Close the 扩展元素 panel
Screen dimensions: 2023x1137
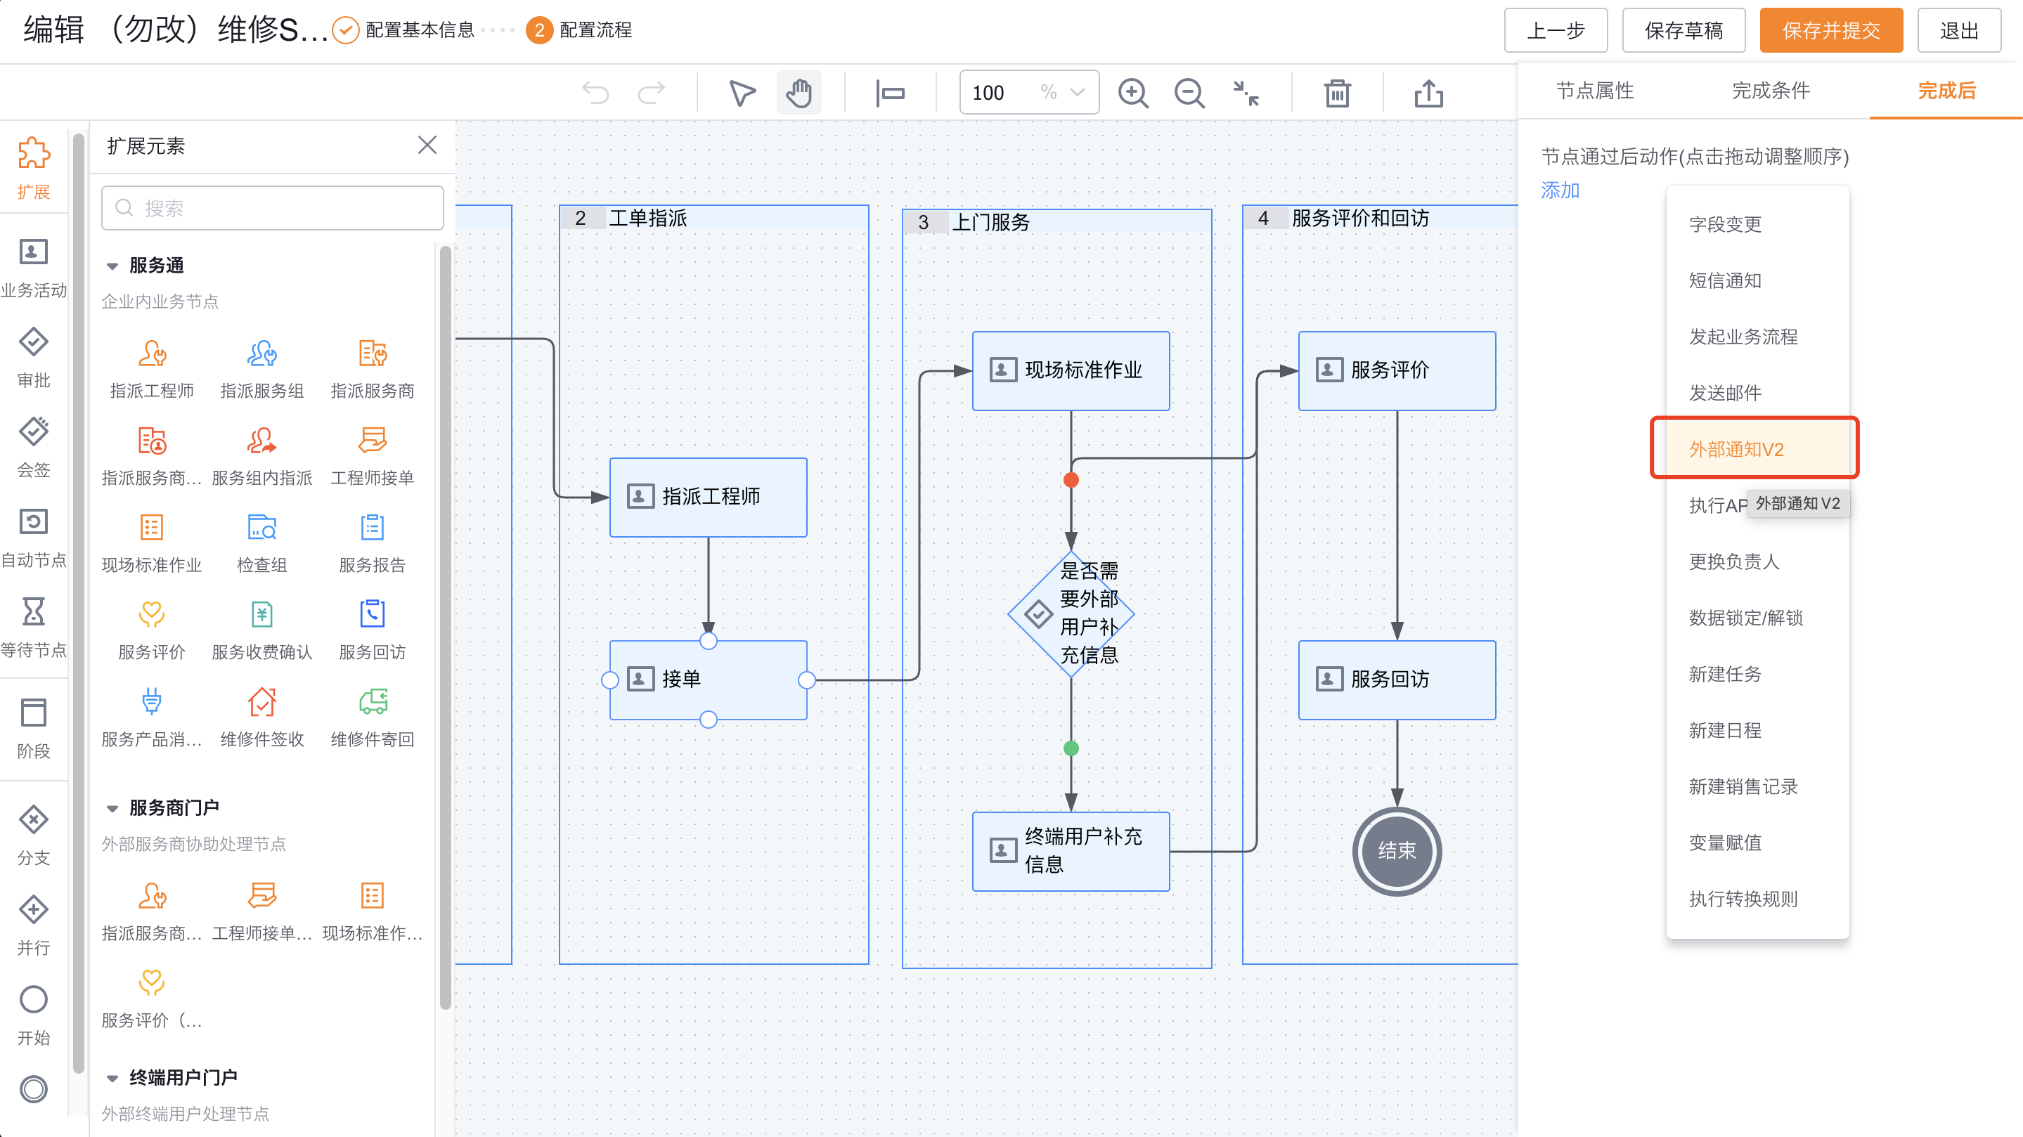(x=427, y=145)
